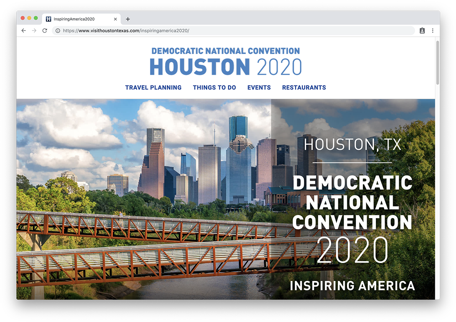This screenshot has height=322, width=456.
Task: Minimize the window using yellow button
Action: (x=29, y=18)
